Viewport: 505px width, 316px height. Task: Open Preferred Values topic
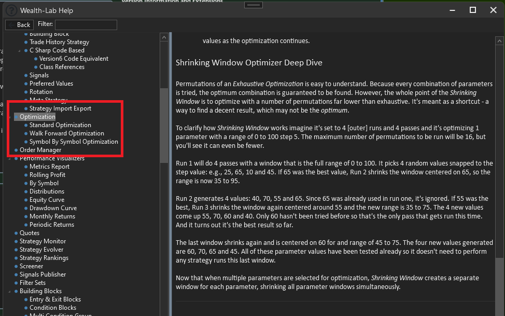point(51,84)
